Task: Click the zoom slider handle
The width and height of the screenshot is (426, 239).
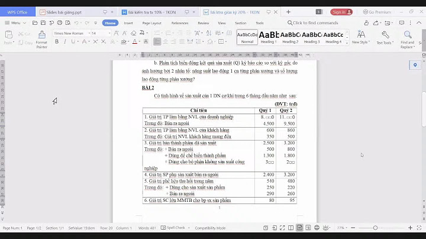Action: (x=375, y=228)
